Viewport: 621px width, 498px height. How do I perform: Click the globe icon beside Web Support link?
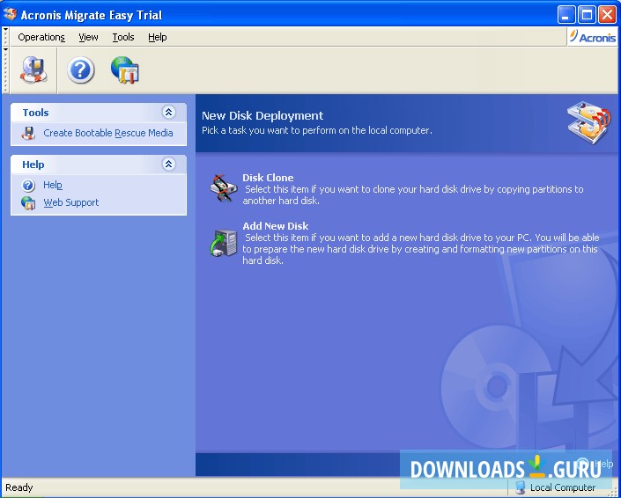29,202
